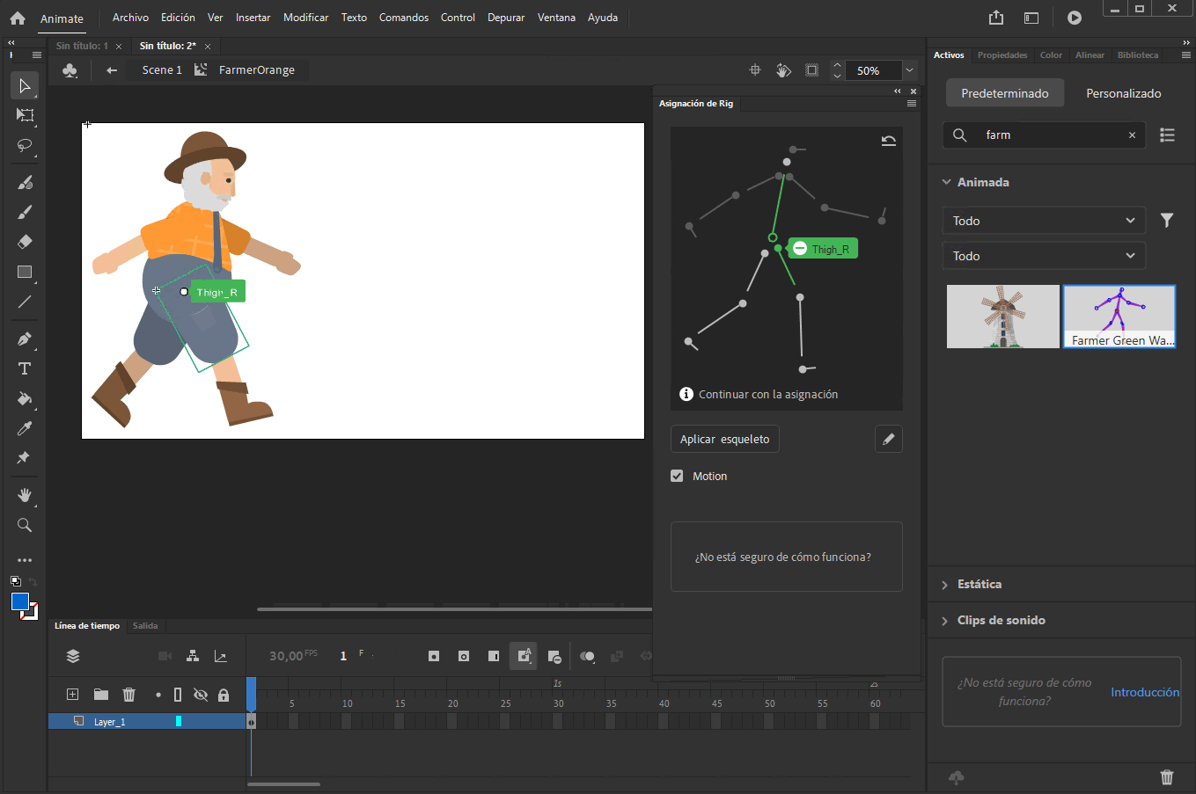The height and width of the screenshot is (794, 1196).
Task: Lock all layers with the padlock toggle
Action: tap(224, 694)
